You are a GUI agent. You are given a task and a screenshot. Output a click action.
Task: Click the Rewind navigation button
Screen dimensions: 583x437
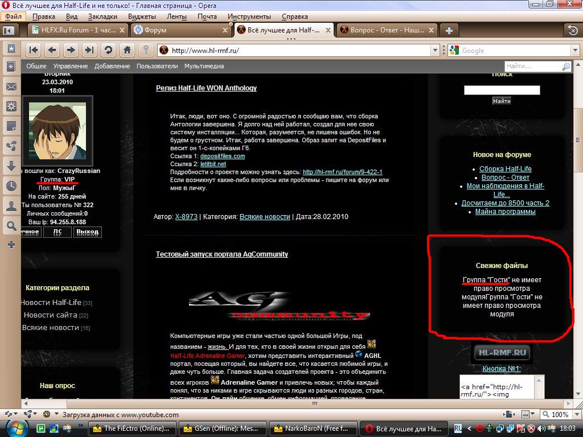click(34, 50)
